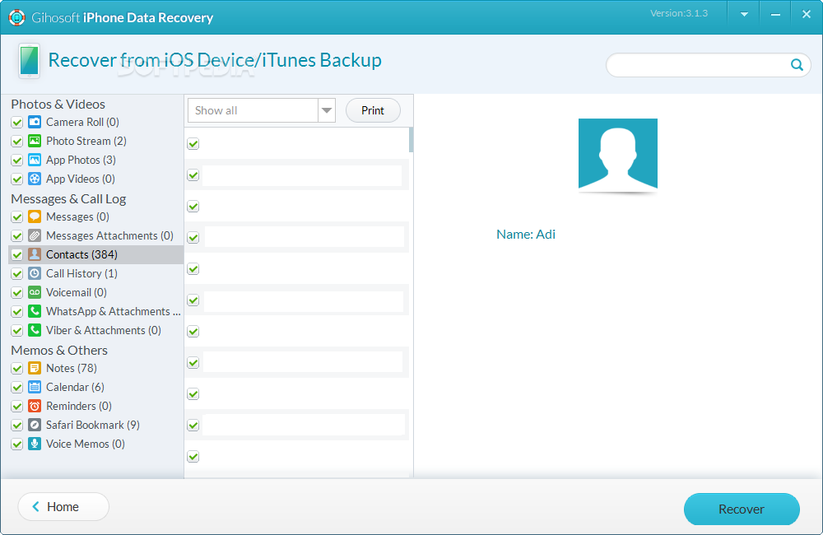823x535 pixels.
Task: Click the Messages & Call Log heading
Action: pyautogui.click(x=68, y=198)
